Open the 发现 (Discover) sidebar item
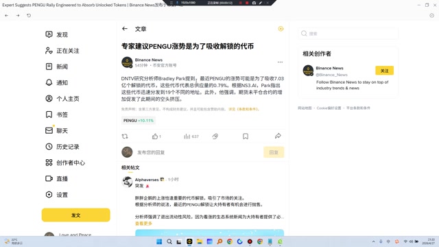The height and width of the screenshot is (247, 439). click(57, 34)
